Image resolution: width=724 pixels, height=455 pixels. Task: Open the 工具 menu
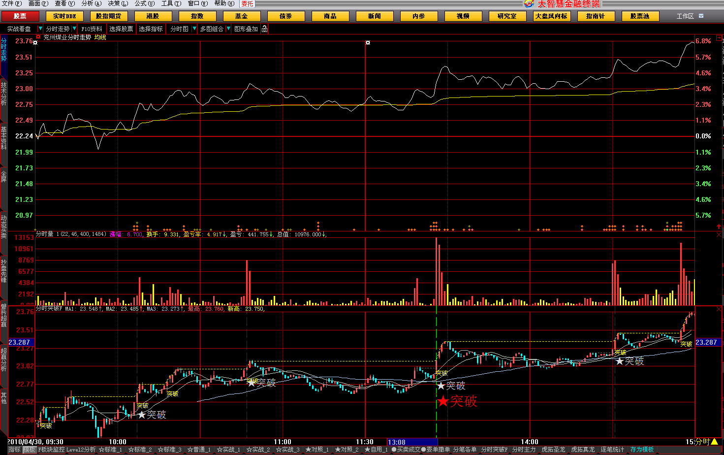click(171, 3)
